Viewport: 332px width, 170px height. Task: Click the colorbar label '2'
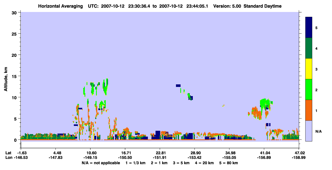pyautogui.click(x=316, y=90)
